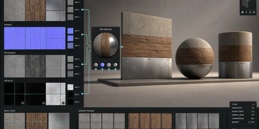The image size is (259, 129).
Task: Select last concrete mip in Mipmap Preview
Action: coord(119,121)
